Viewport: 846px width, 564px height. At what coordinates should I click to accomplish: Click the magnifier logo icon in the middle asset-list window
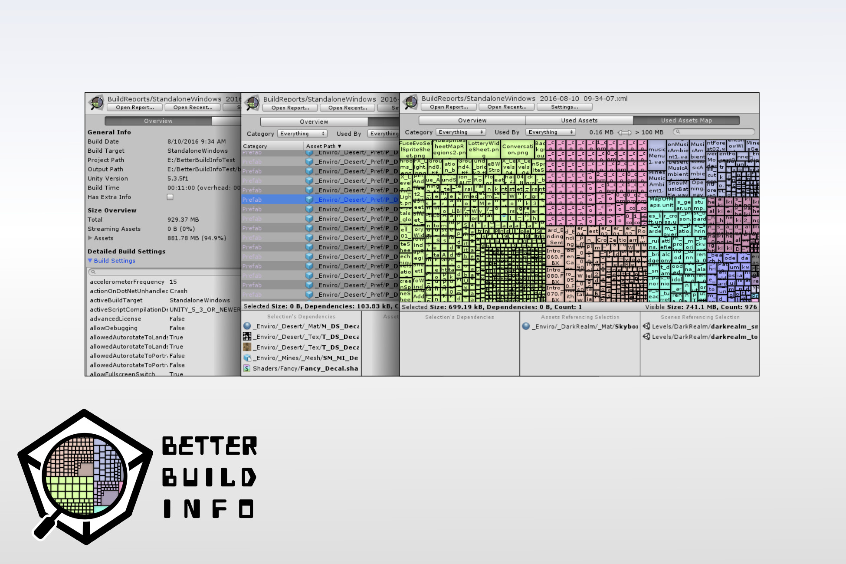click(x=252, y=103)
